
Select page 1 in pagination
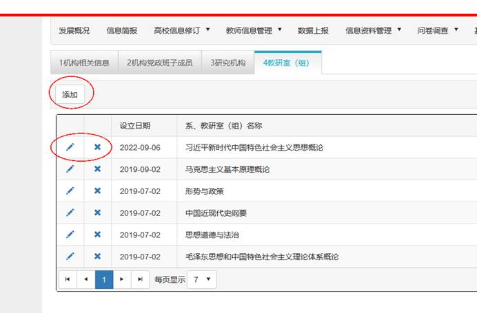[x=103, y=279]
